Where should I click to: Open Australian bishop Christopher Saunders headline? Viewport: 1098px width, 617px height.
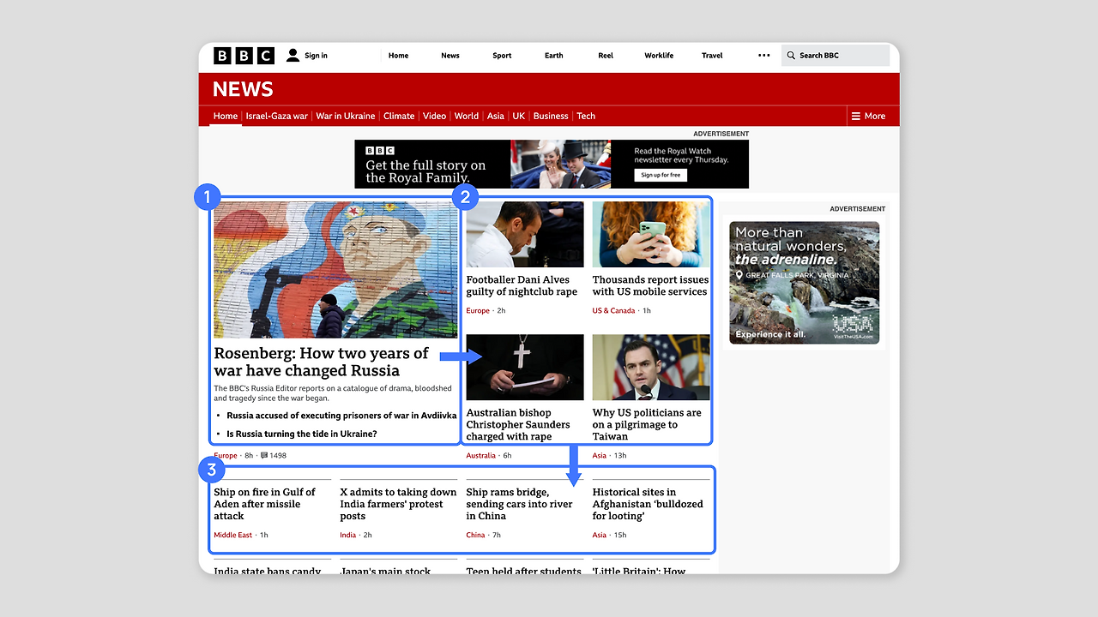pos(518,424)
